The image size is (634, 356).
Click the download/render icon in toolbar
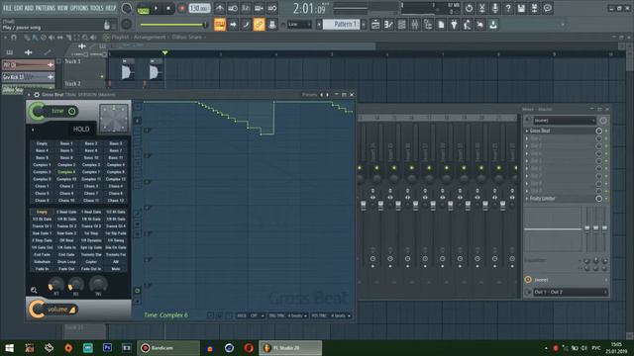(493, 25)
